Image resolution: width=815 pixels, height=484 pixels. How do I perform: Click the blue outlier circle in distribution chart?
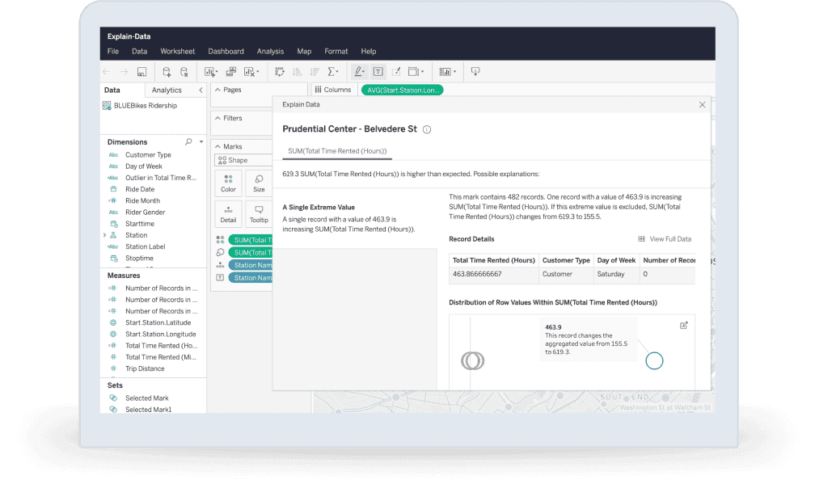tap(654, 361)
